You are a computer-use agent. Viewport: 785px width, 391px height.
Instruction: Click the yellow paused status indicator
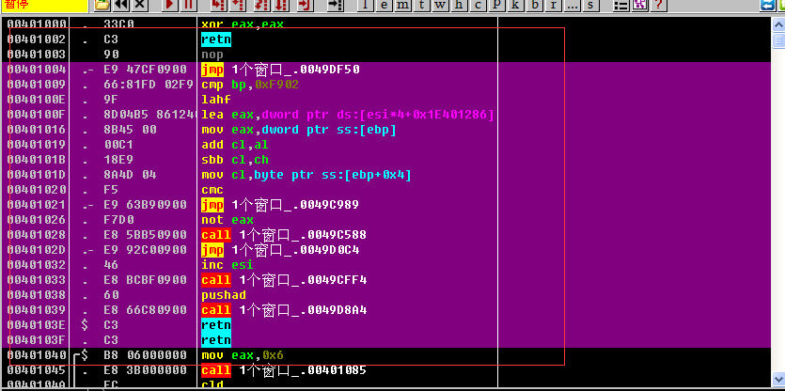(x=44, y=6)
